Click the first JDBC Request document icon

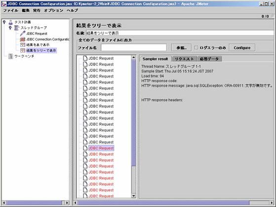click(x=85, y=58)
